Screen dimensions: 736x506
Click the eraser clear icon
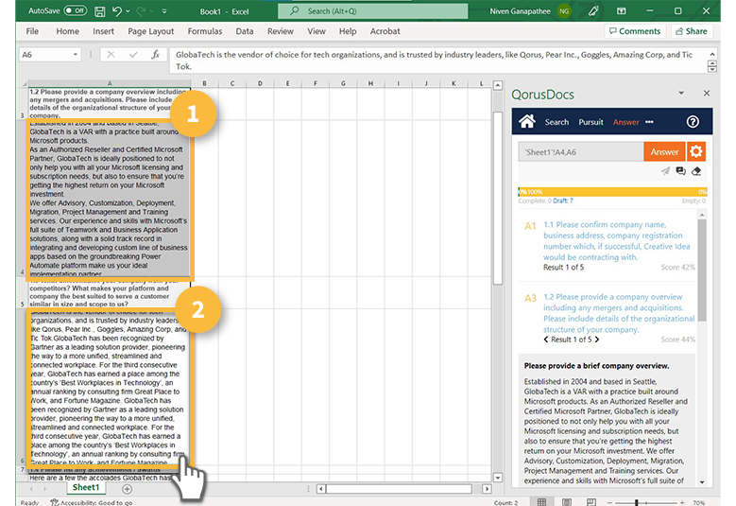point(696,171)
